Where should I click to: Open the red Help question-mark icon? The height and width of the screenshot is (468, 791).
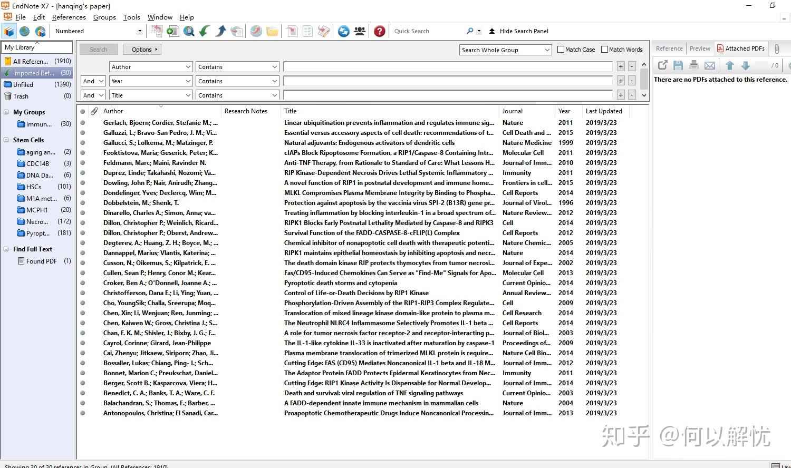tap(379, 31)
